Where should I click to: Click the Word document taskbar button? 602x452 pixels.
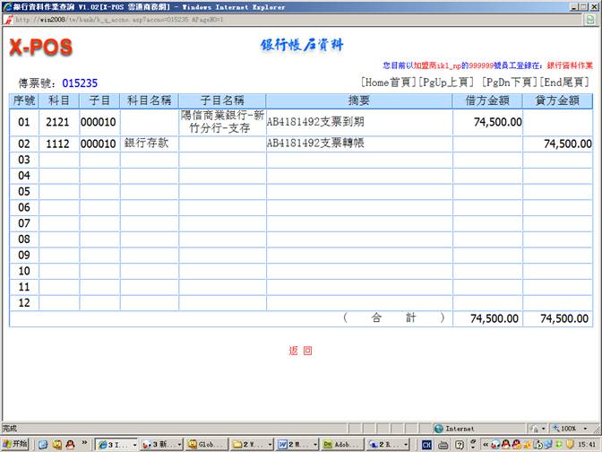point(294,444)
